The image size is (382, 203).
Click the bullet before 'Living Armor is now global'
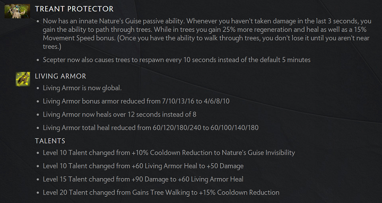coord(38,89)
